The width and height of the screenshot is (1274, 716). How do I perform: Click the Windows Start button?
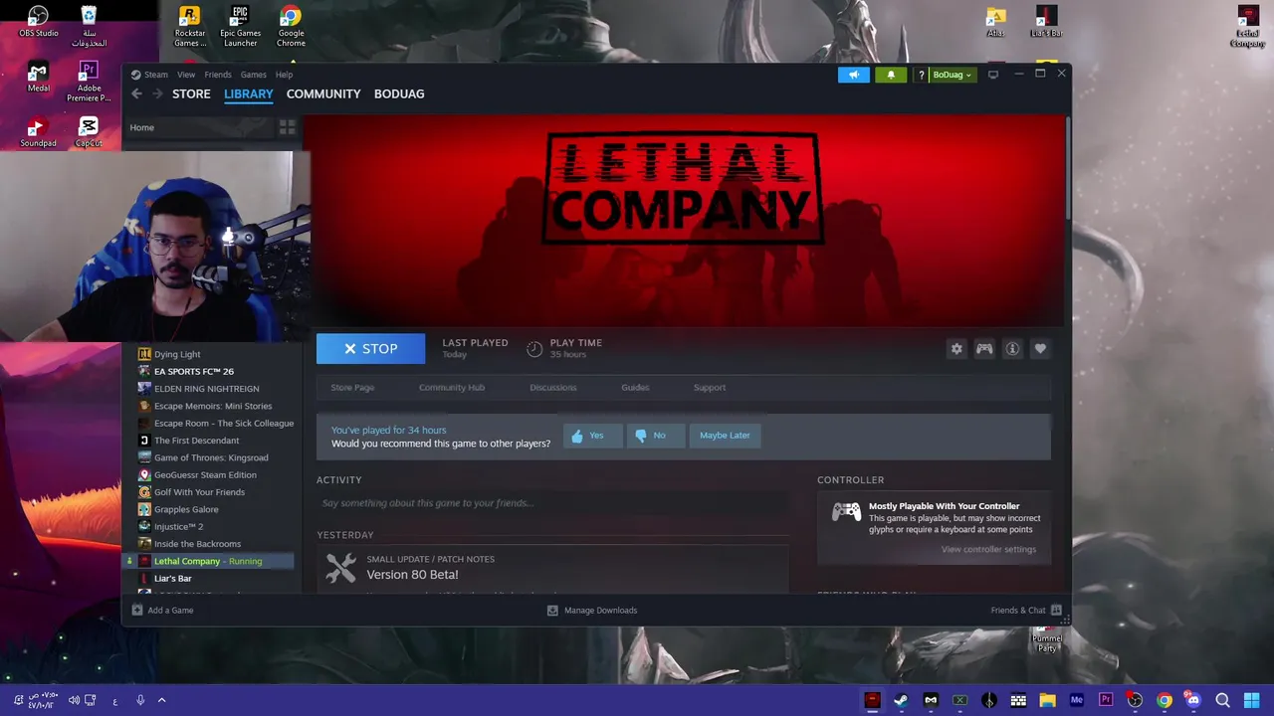1251,701
